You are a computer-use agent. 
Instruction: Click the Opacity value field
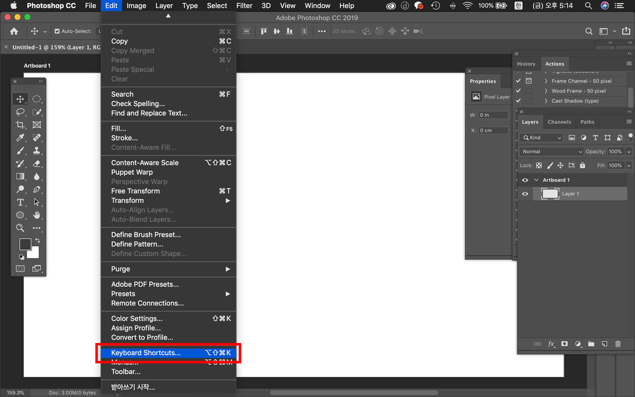pos(615,151)
